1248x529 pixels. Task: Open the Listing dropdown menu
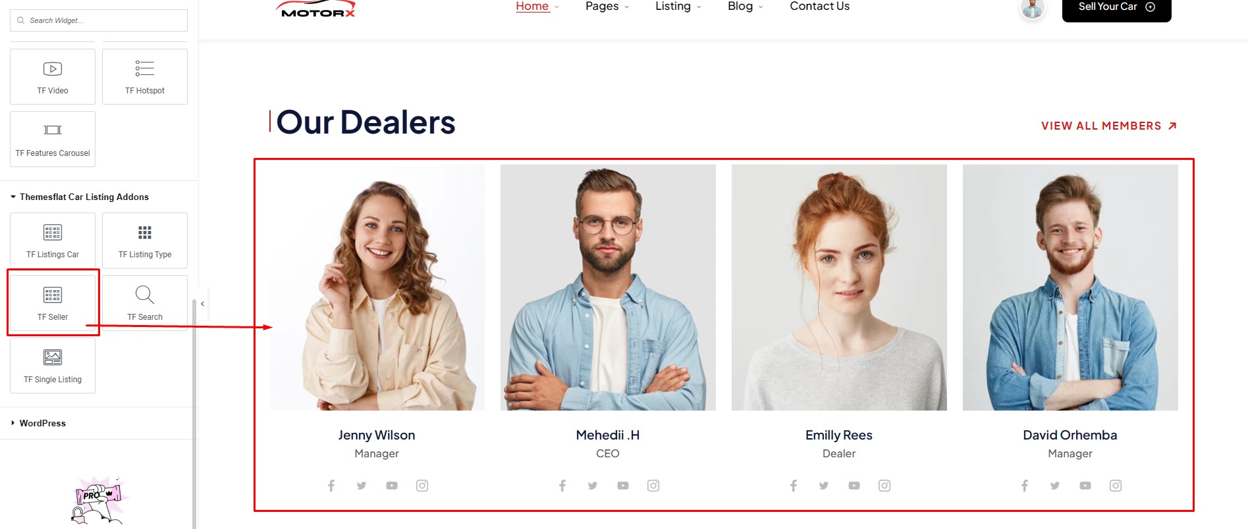click(678, 7)
